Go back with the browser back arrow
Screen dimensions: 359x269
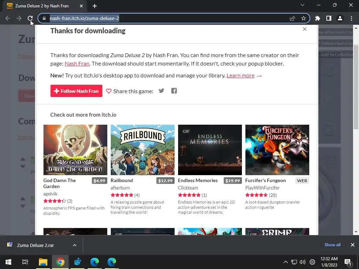pyautogui.click(x=8, y=18)
